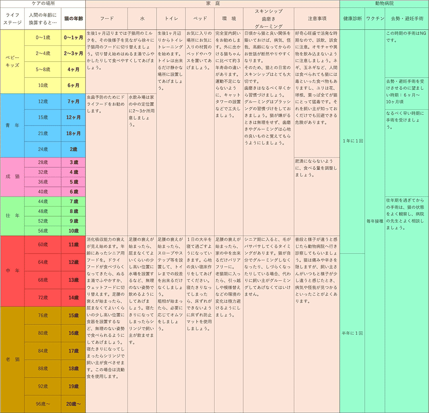
Task: Click the brown 老猫 life stage cell
Action: [12, 359]
